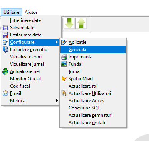The height and width of the screenshot is (141, 149).
Task: Click the Actualizare net globe icon
Action: click(x=5, y=71)
